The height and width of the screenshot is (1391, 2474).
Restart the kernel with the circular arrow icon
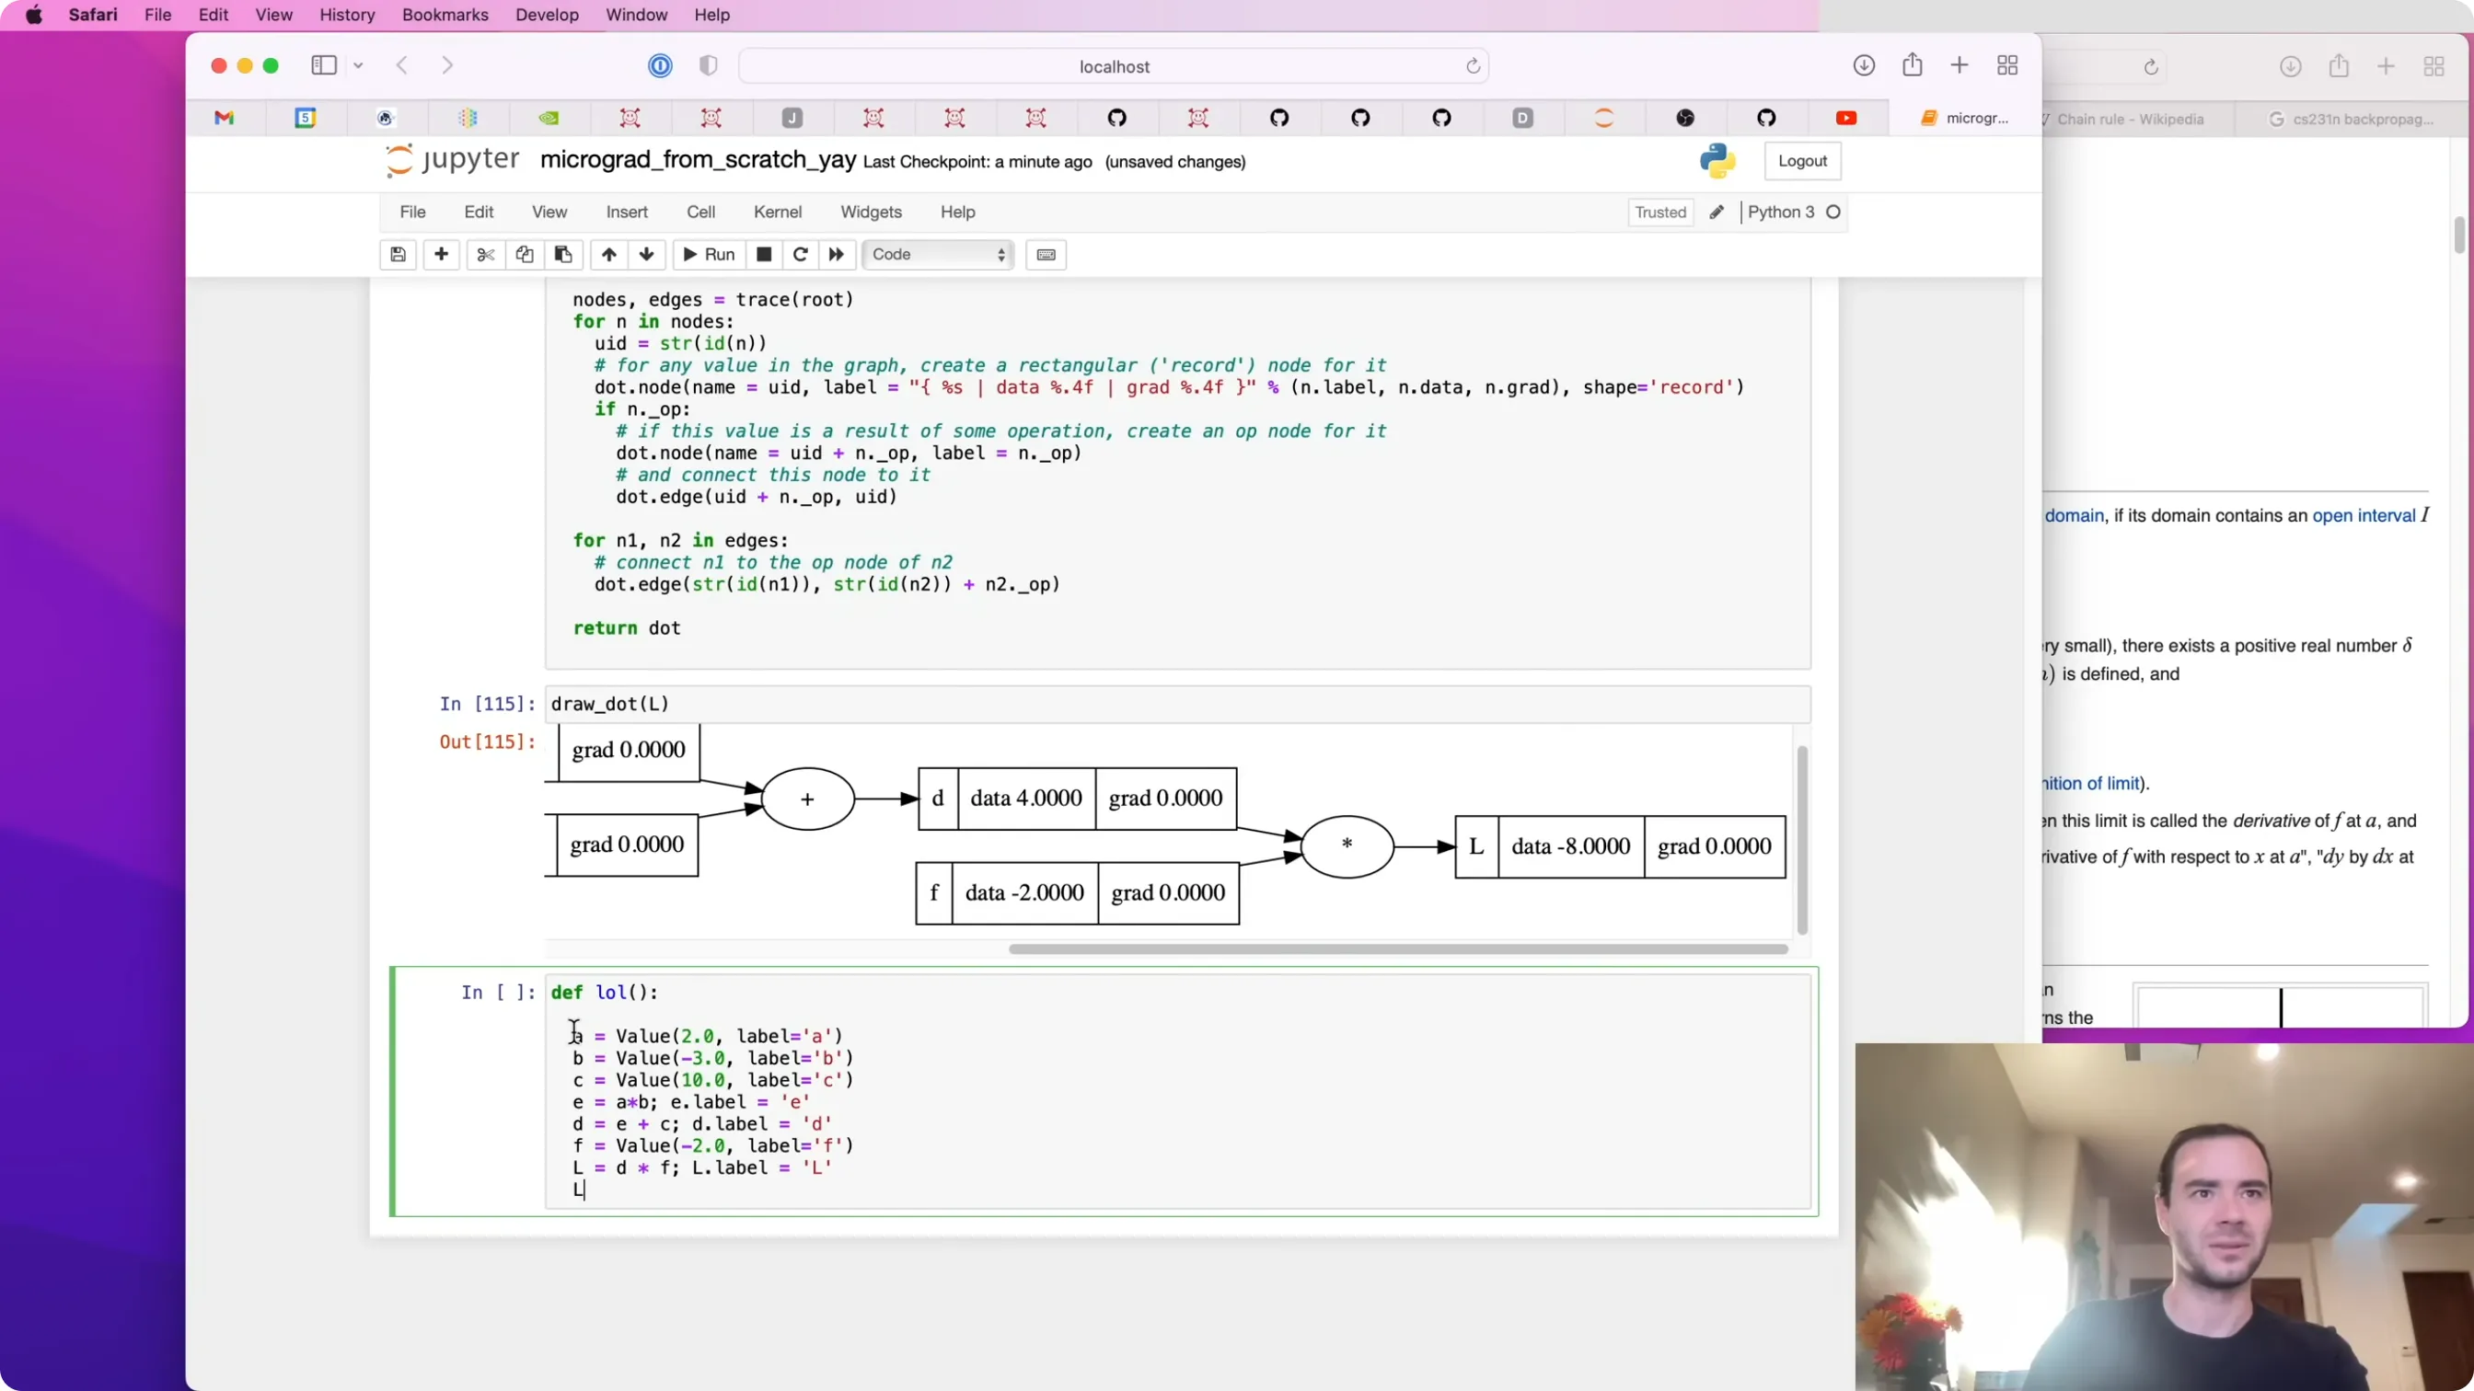coord(800,255)
